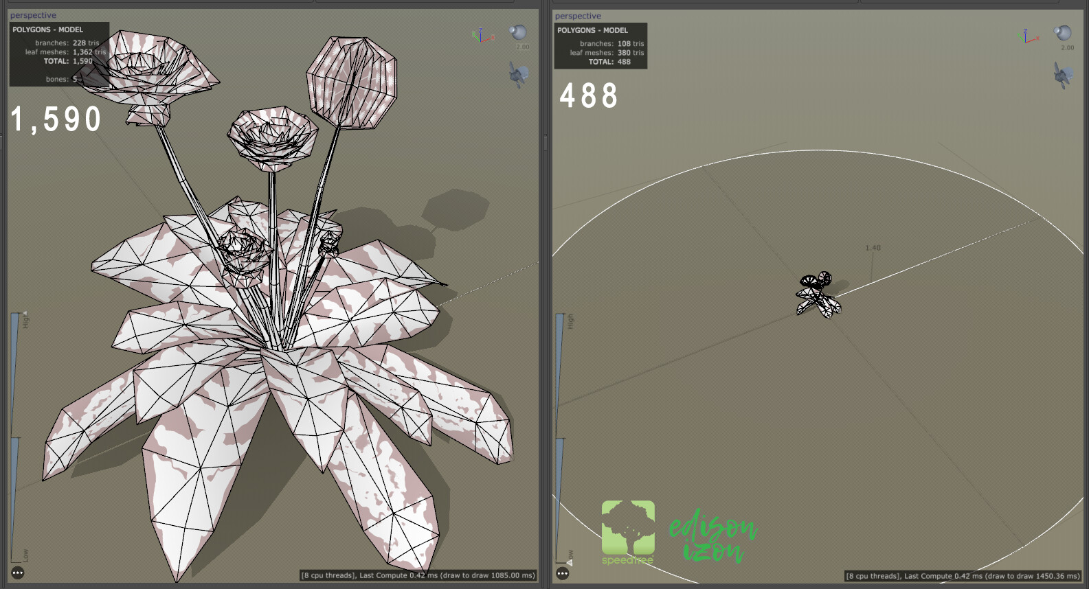Click the 'POLYGONS - MODEL' header in right viewport

(x=592, y=30)
